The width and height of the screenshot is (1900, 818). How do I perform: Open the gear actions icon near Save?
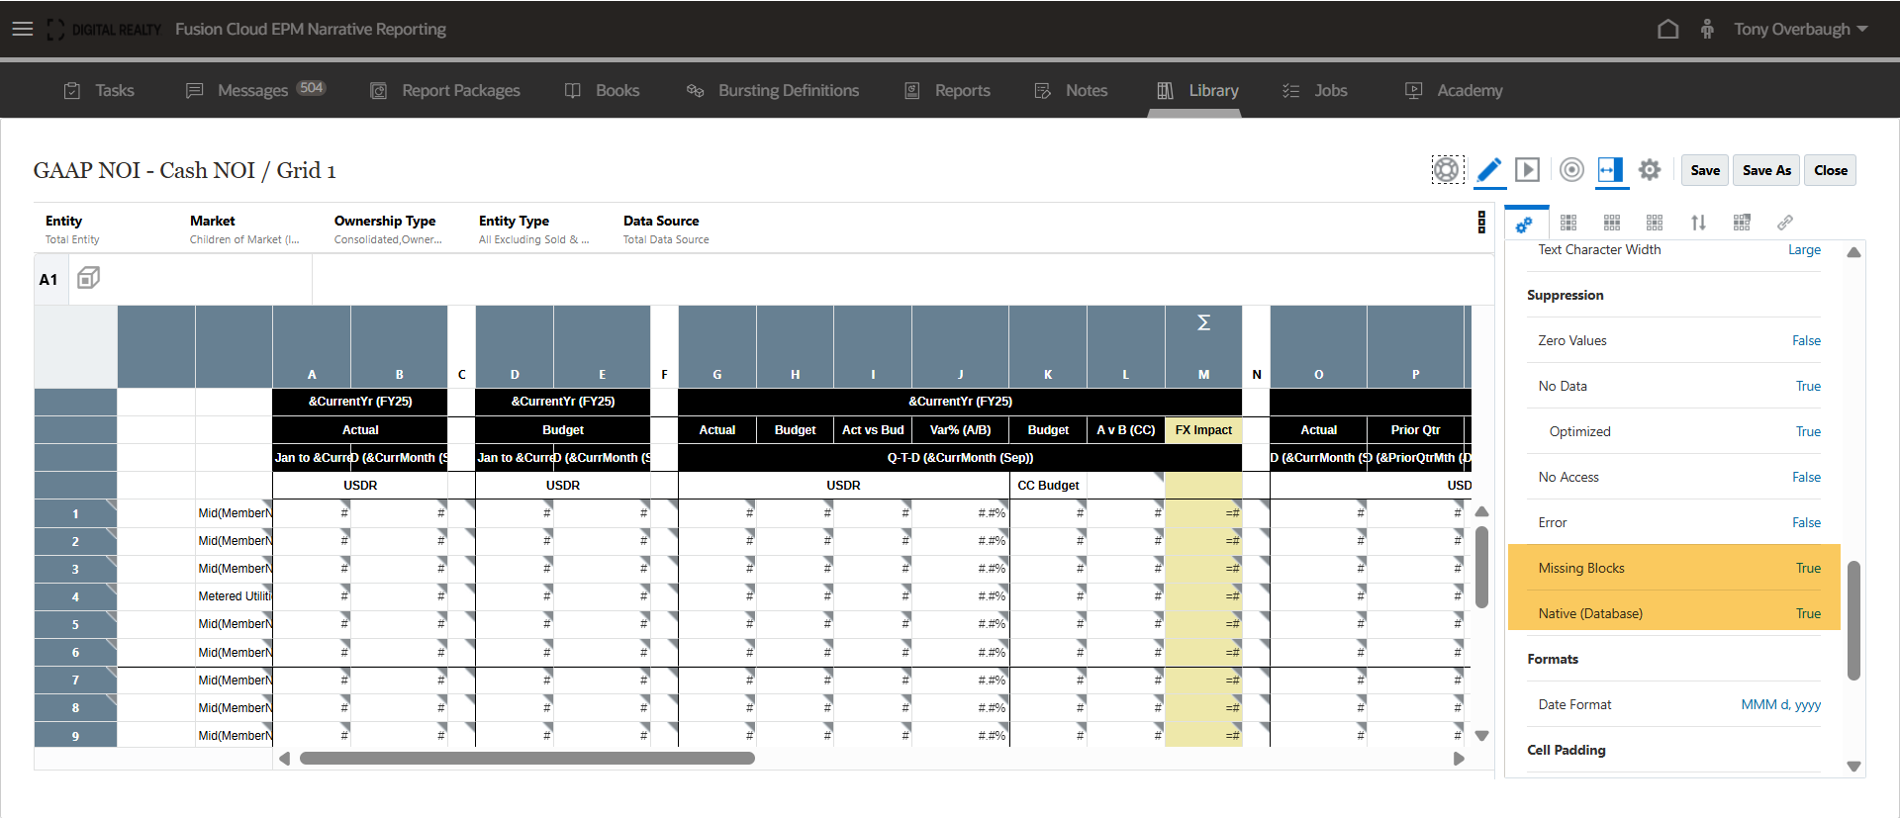click(1649, 170)
